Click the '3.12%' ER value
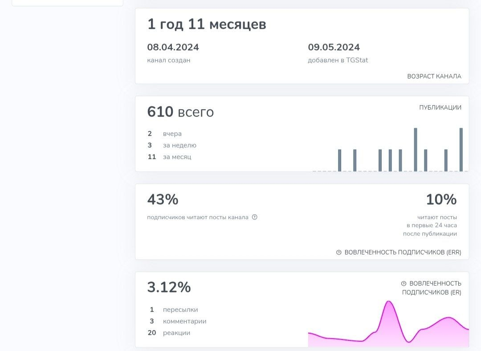The height and width of the screenshot is (351, 481). (169, 288)
